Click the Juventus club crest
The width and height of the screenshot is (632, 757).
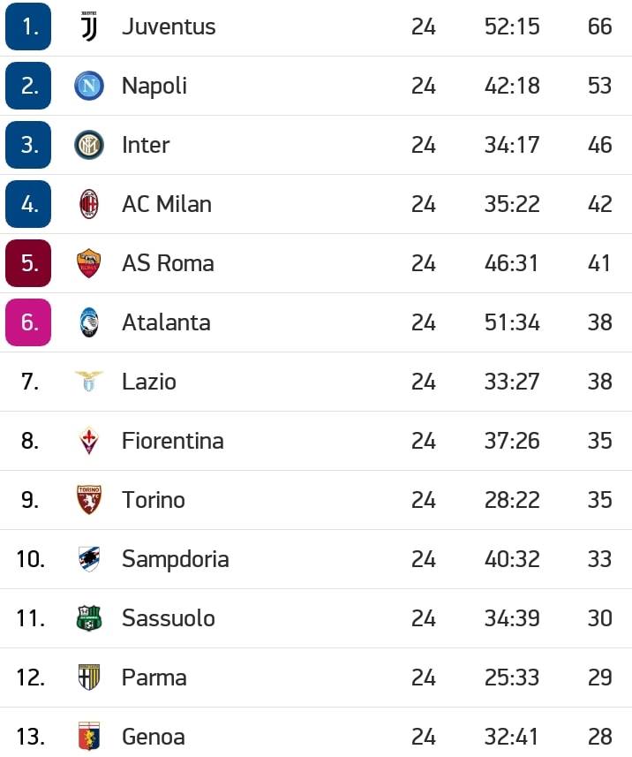[x=89, y=26]
